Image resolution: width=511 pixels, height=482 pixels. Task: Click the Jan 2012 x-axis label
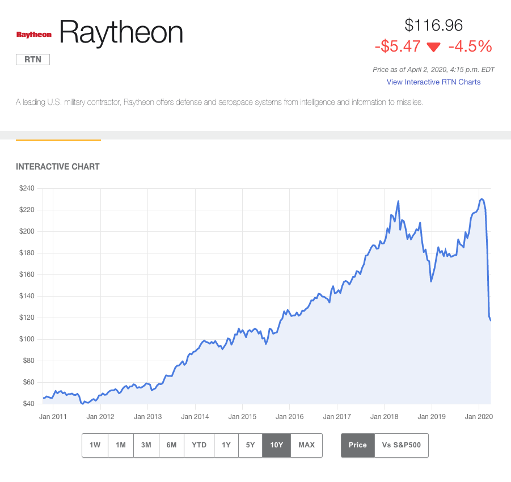100,417
